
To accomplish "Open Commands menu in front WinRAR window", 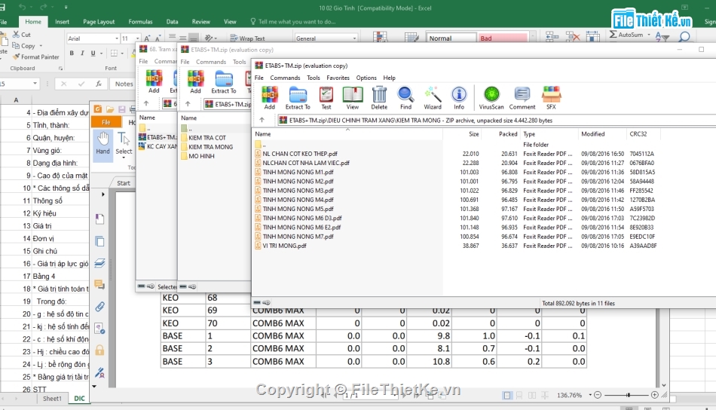I will point(285,78).
